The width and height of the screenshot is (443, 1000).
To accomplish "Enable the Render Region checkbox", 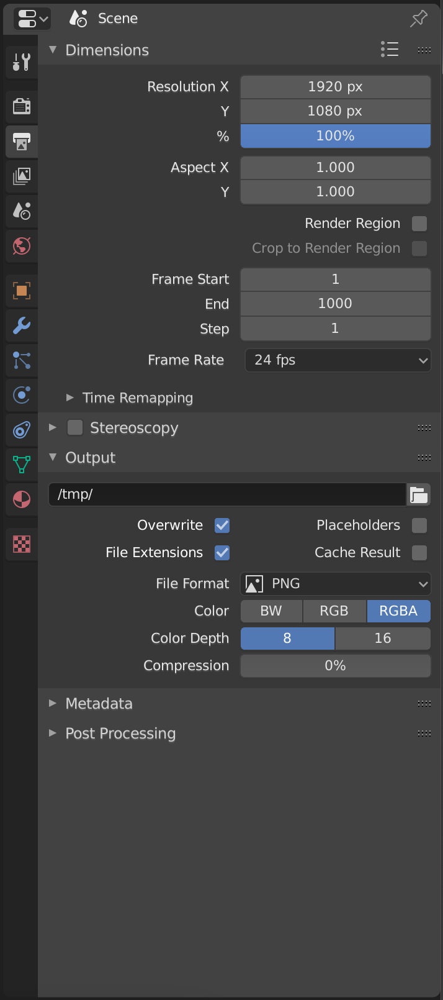I will [x=419, y=224].
